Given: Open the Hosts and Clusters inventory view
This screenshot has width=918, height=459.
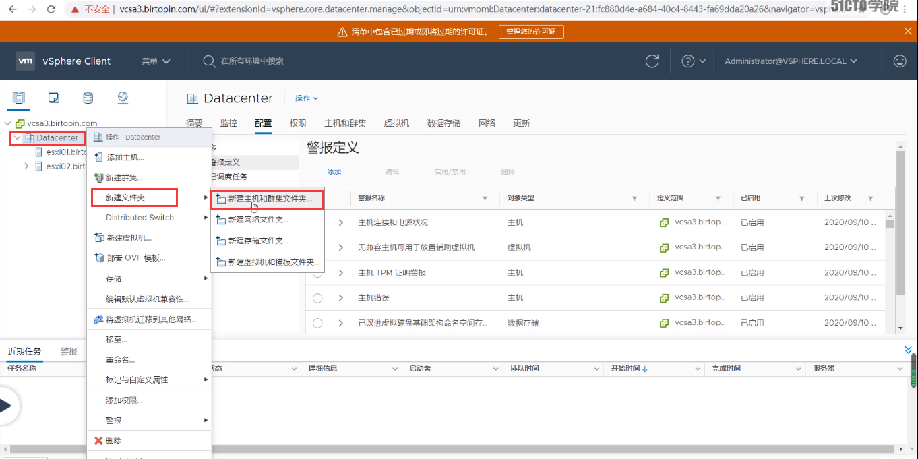Looking at the screenshot, I should pos(18,98).
